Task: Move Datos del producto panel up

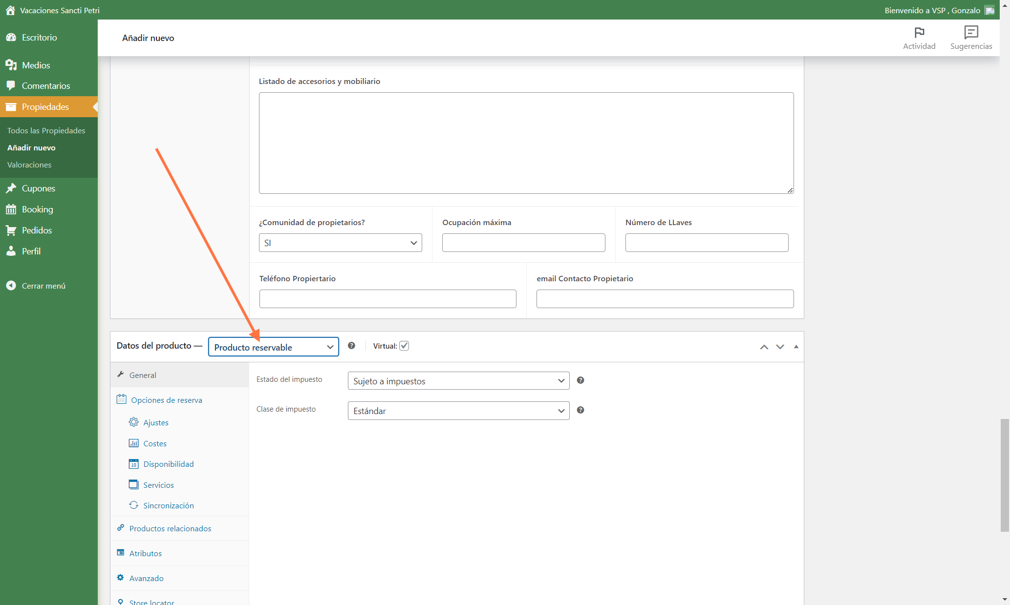Action: point(764,347)
